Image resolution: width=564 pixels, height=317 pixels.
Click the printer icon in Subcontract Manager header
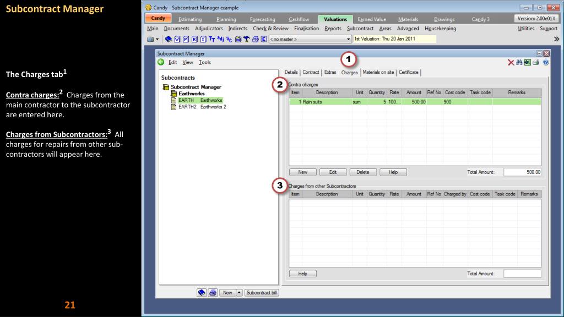coord(536,63)
